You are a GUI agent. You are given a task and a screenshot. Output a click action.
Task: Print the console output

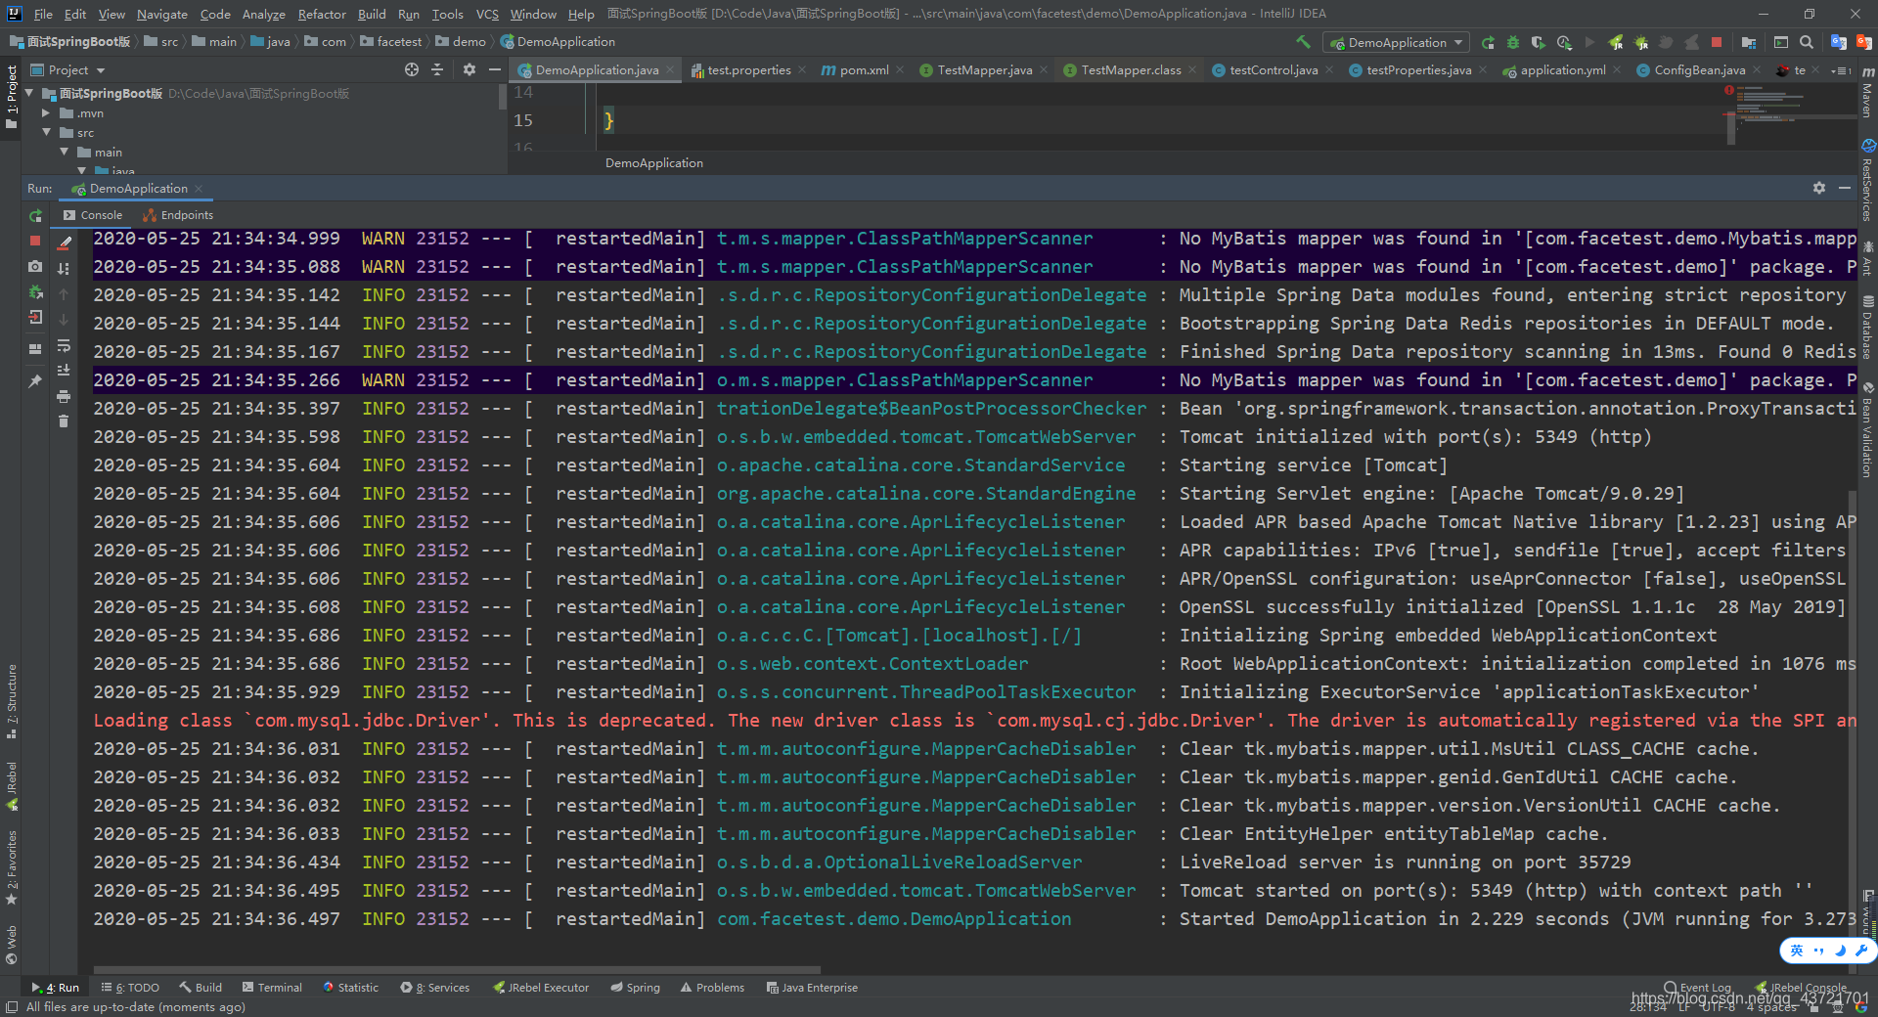[64, 396]
